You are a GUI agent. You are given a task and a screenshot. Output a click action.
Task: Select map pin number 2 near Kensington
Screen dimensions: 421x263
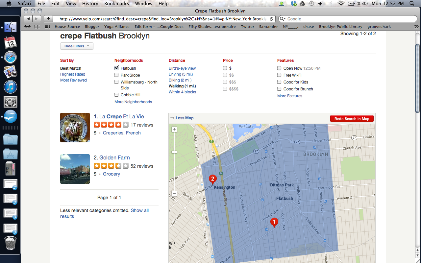tap(212, 179)
